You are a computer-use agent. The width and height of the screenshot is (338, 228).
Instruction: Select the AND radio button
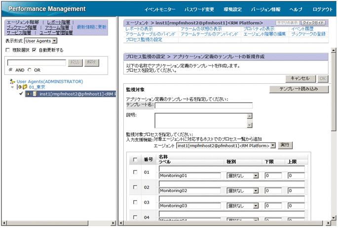[10, 70]
